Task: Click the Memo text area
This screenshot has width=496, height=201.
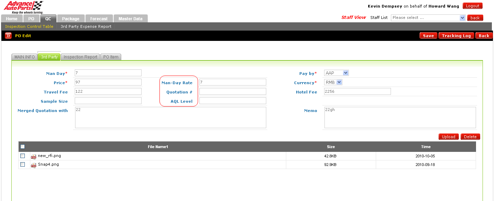Action: [x=400, y=118]
